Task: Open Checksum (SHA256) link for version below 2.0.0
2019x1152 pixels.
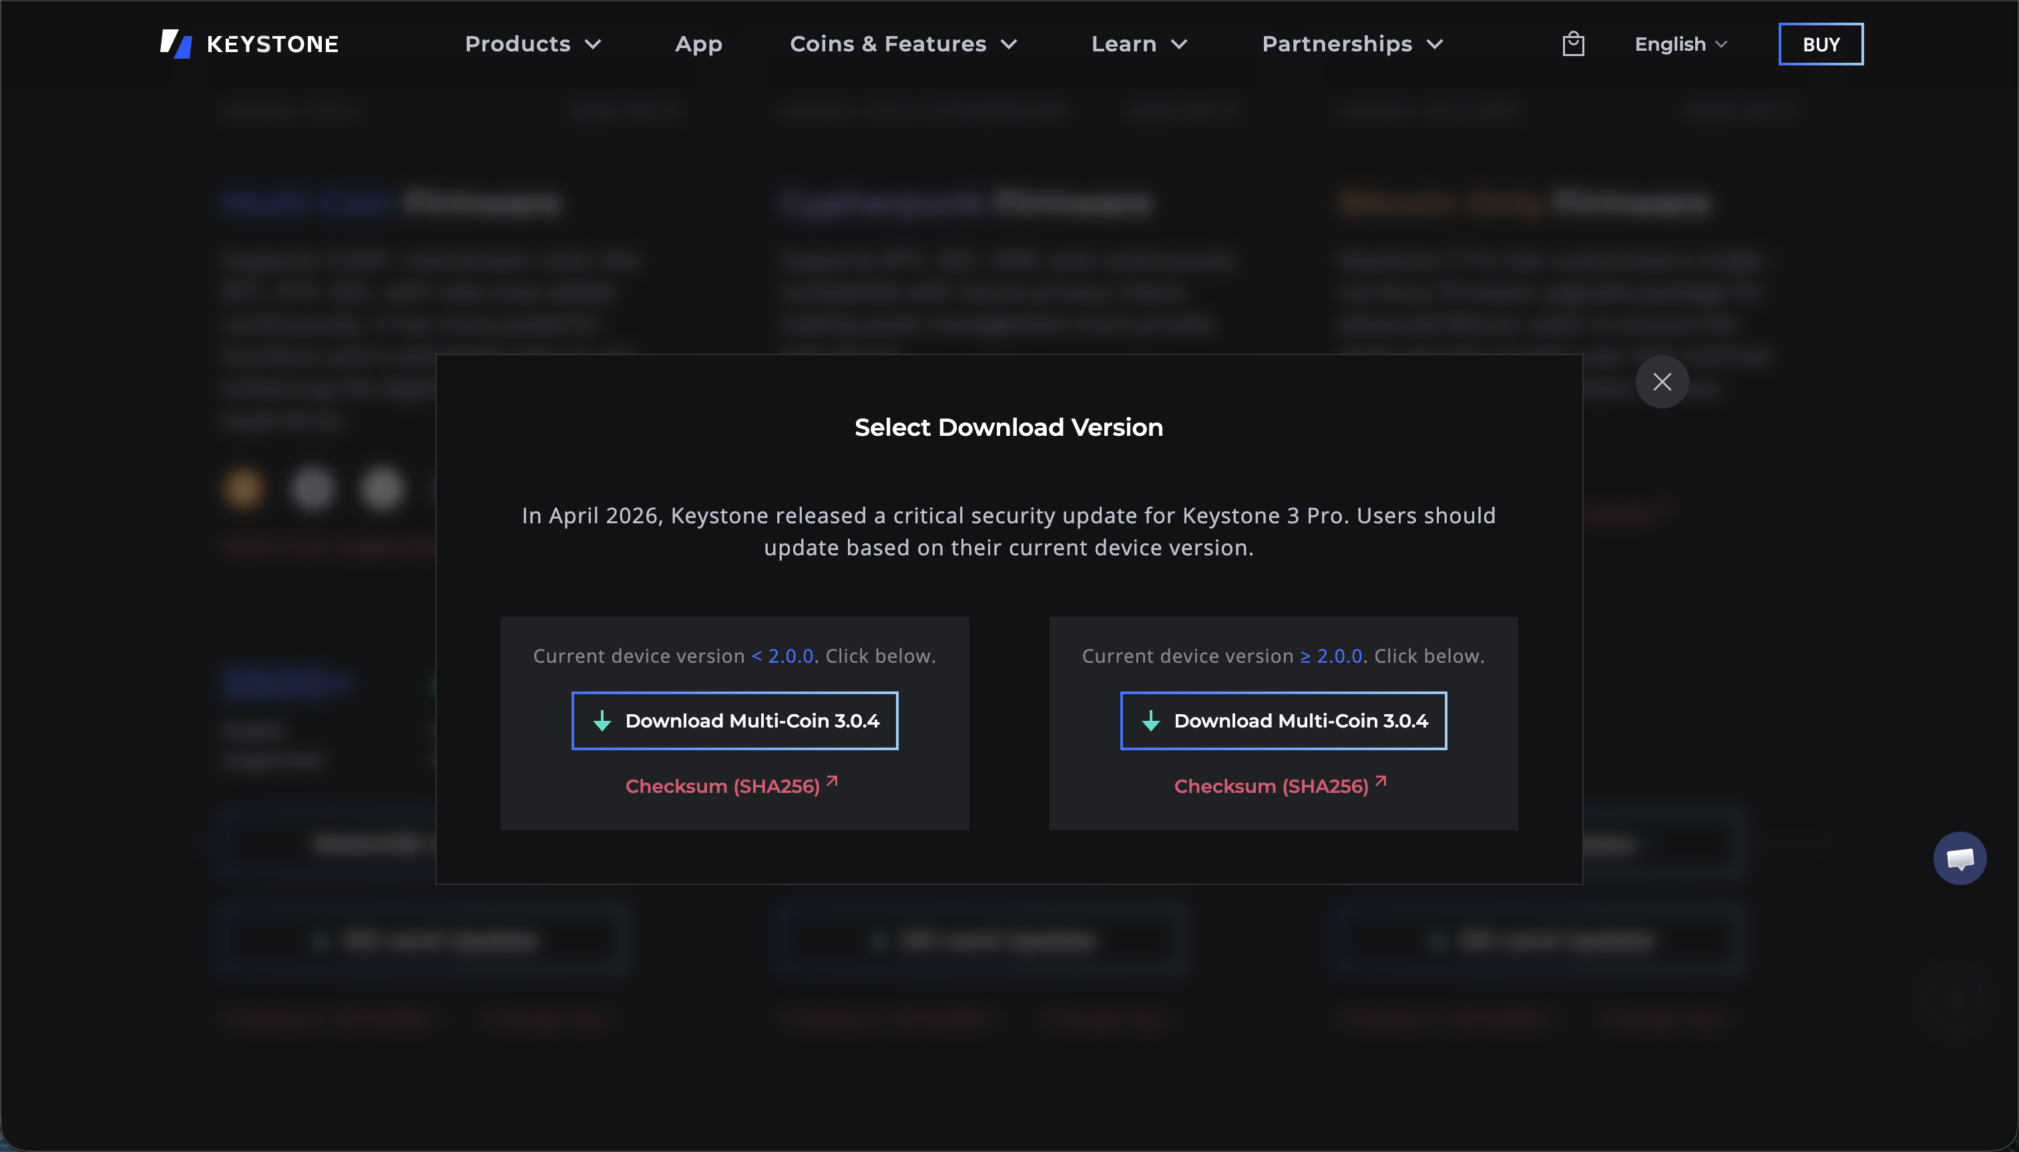Action: [x=731, y=785]
